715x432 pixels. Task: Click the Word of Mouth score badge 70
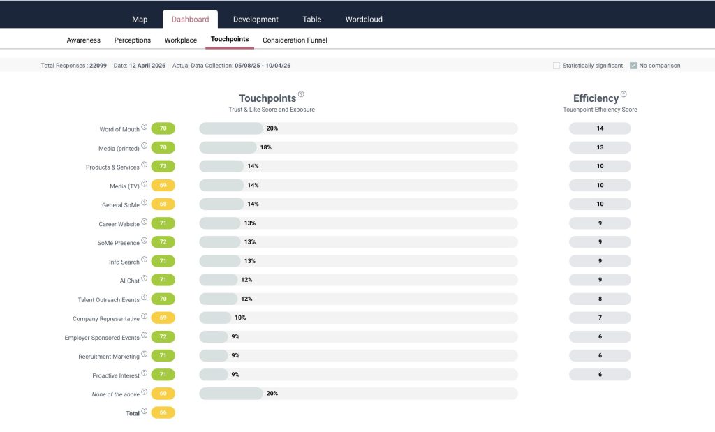(x=163, y=128)
